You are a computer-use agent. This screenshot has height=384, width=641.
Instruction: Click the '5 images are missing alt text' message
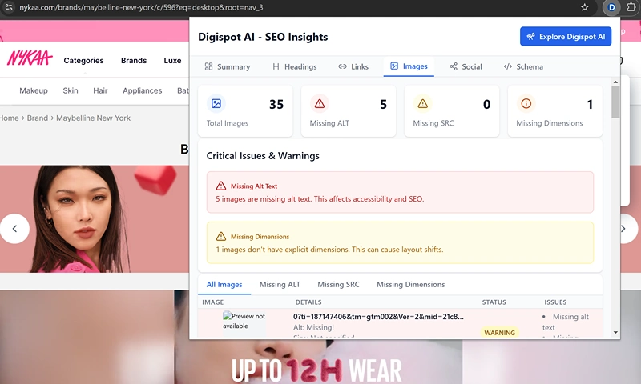coord(320,199)
